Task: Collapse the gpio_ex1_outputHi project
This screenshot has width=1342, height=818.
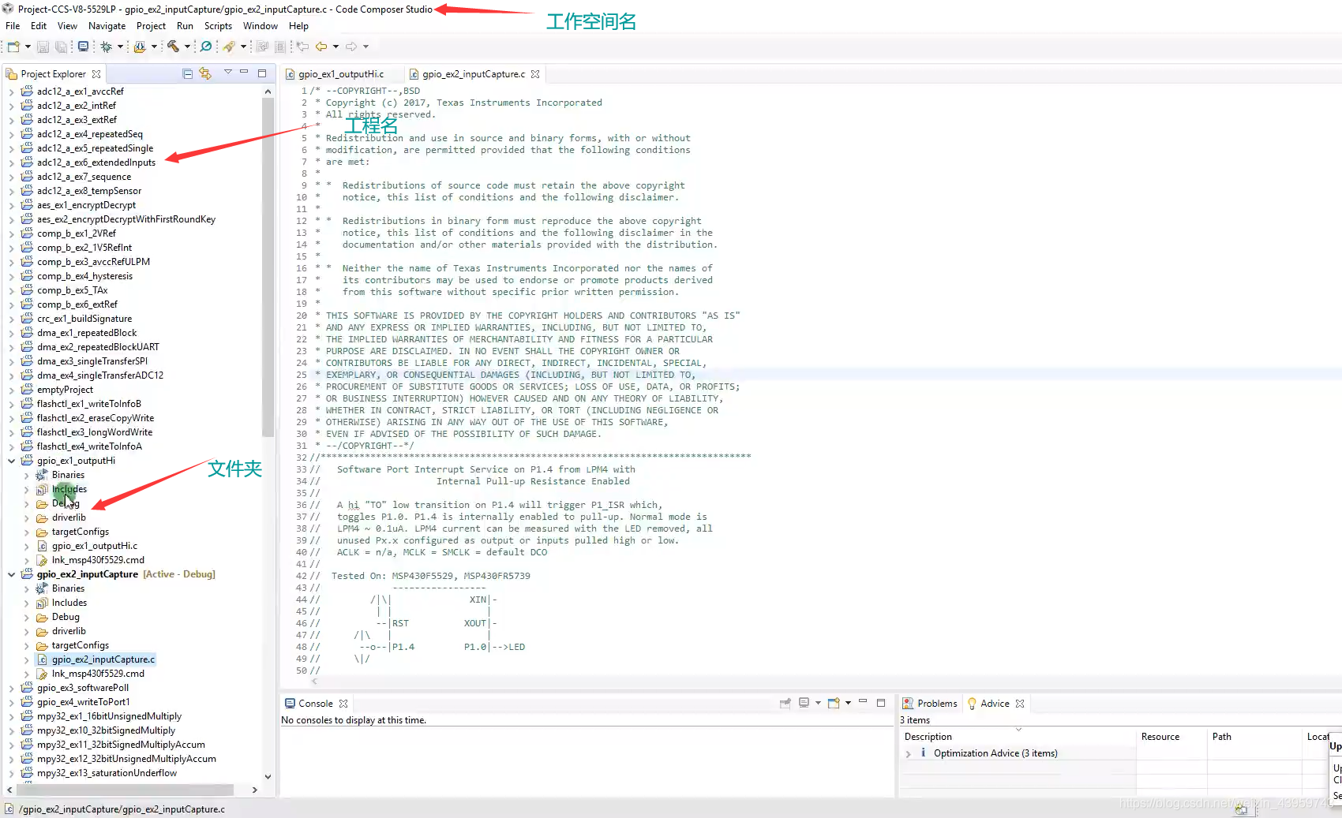Action: coord(11,461)
